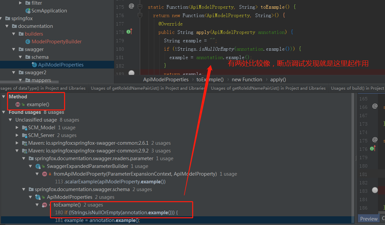Image resolution: width=385 pixels, height=225 pixels.
Task: Click the annotation gutter icon on line 175
Action: click(x=131, y=6)
